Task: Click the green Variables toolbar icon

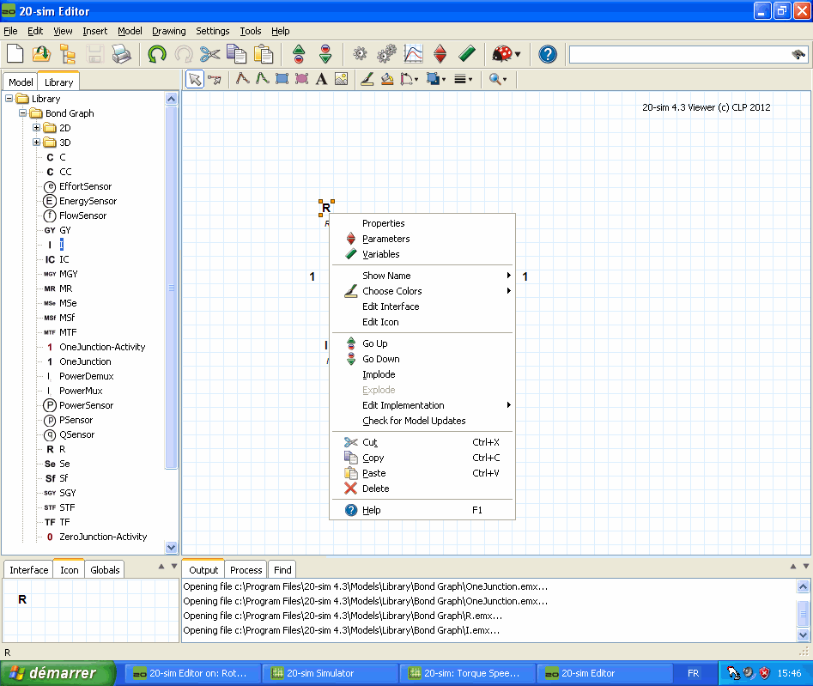Action: (x=467, y=54)
